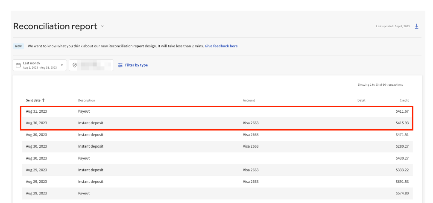Click the Filter by type sliders icon
Viewport: 433px width, 203px height.
click(x=120, y=65)
